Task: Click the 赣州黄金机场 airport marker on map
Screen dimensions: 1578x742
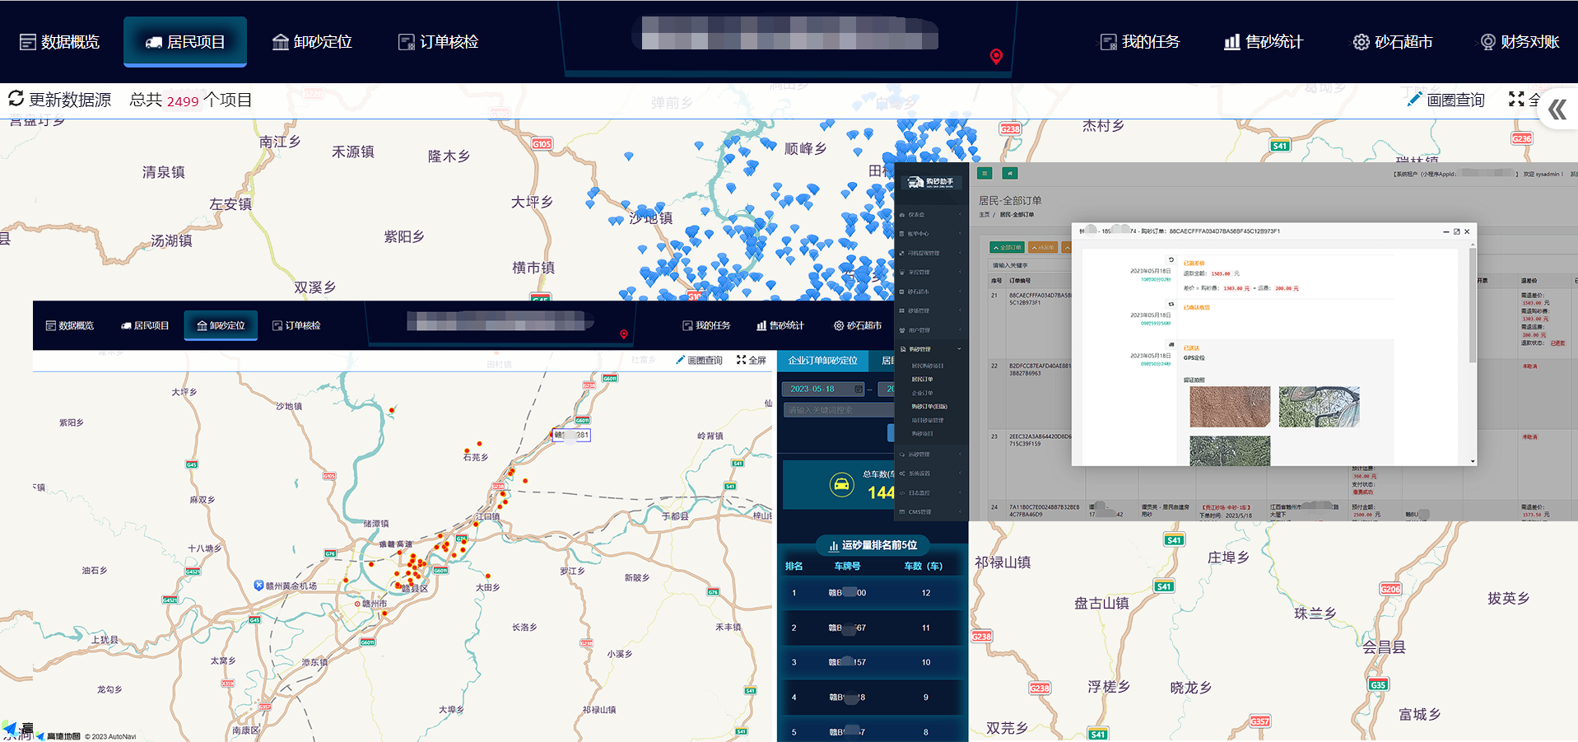Action: [x=259, y=586]
